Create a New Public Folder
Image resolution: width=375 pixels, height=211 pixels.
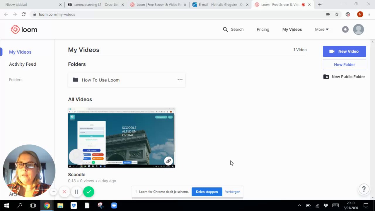[344, 76]
